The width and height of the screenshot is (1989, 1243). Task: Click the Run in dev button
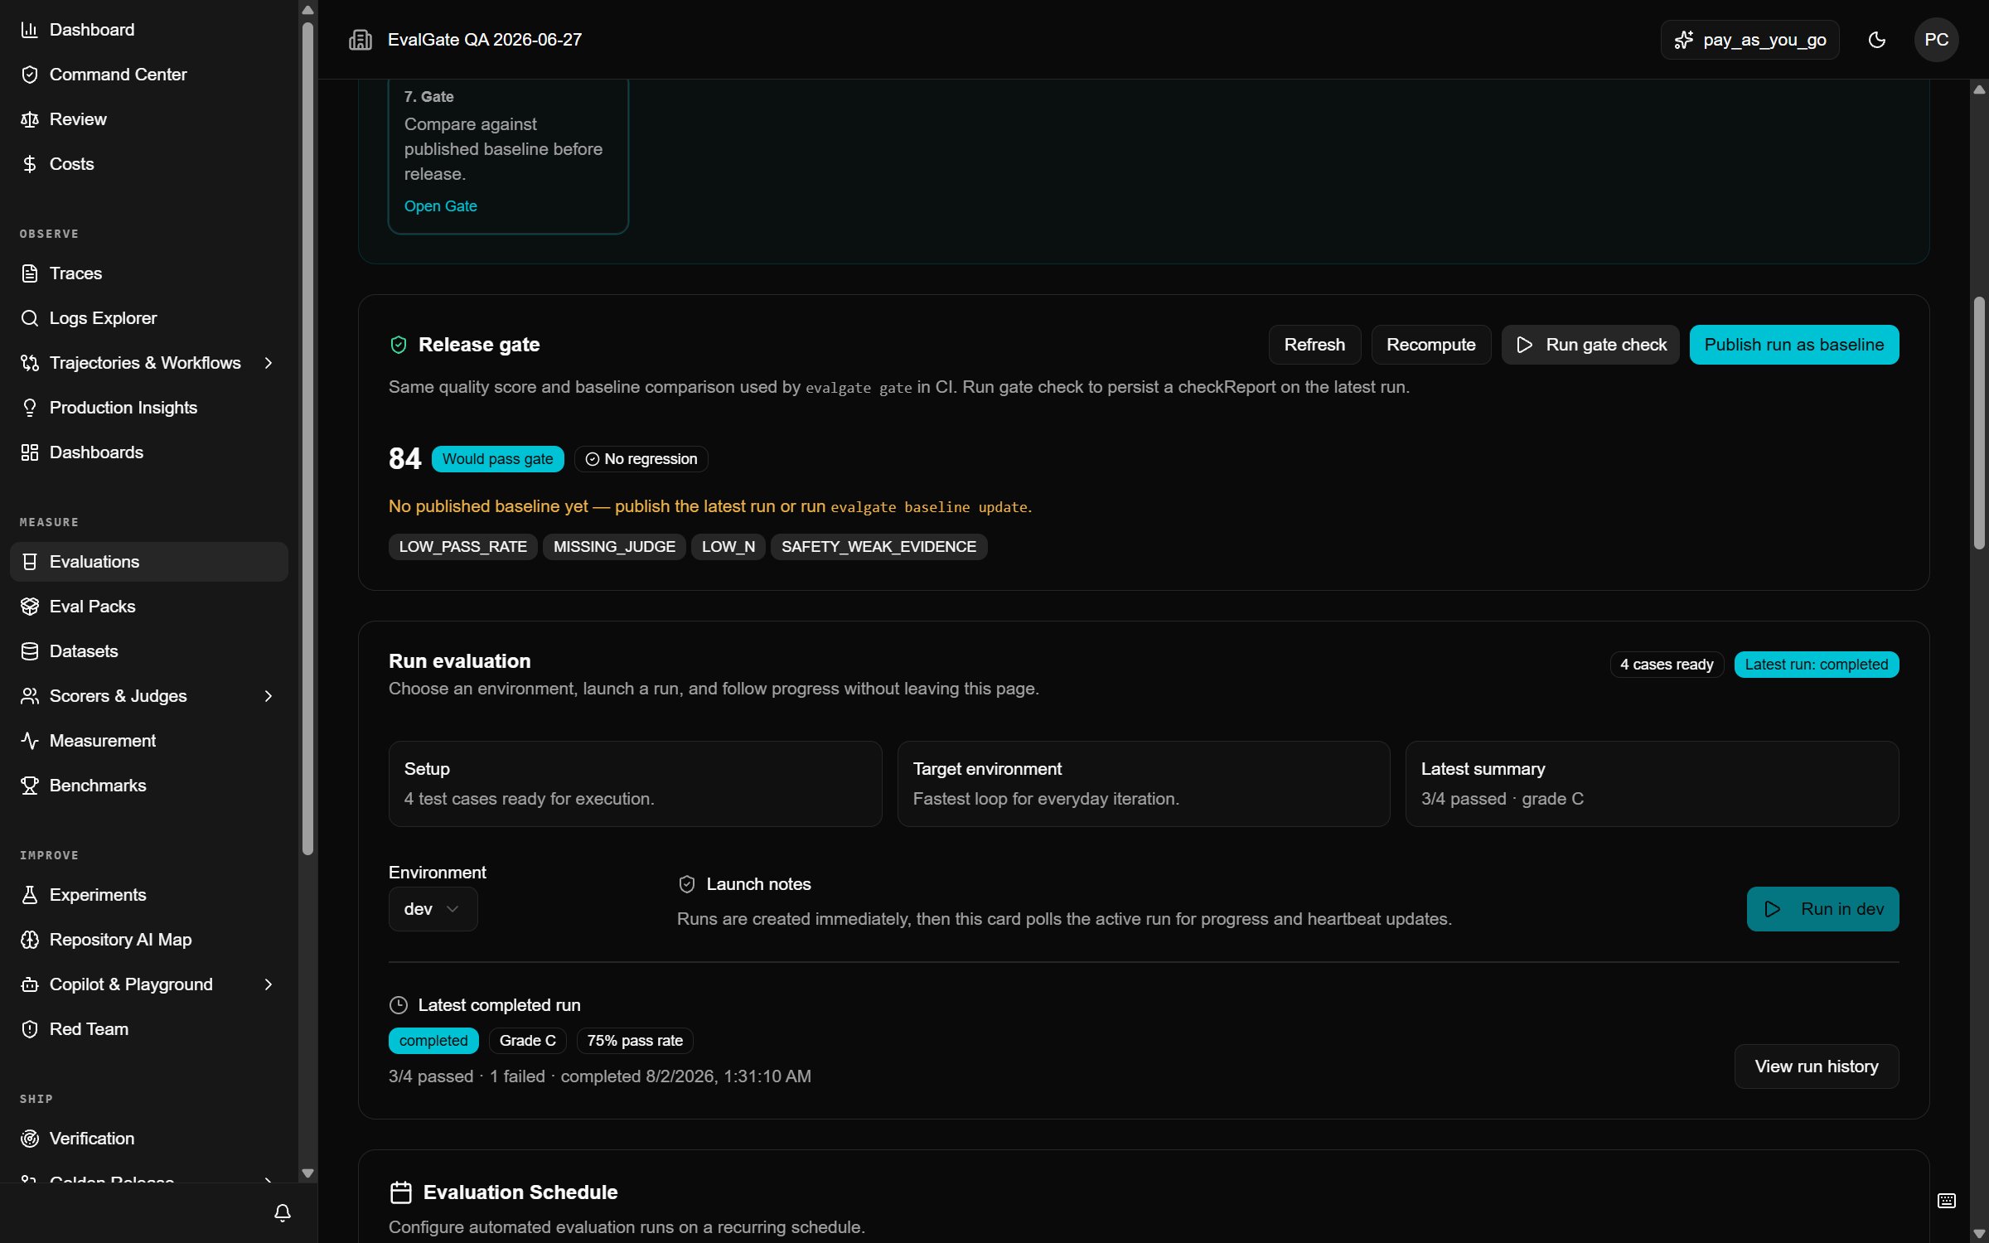click(x=1822, y=909)
